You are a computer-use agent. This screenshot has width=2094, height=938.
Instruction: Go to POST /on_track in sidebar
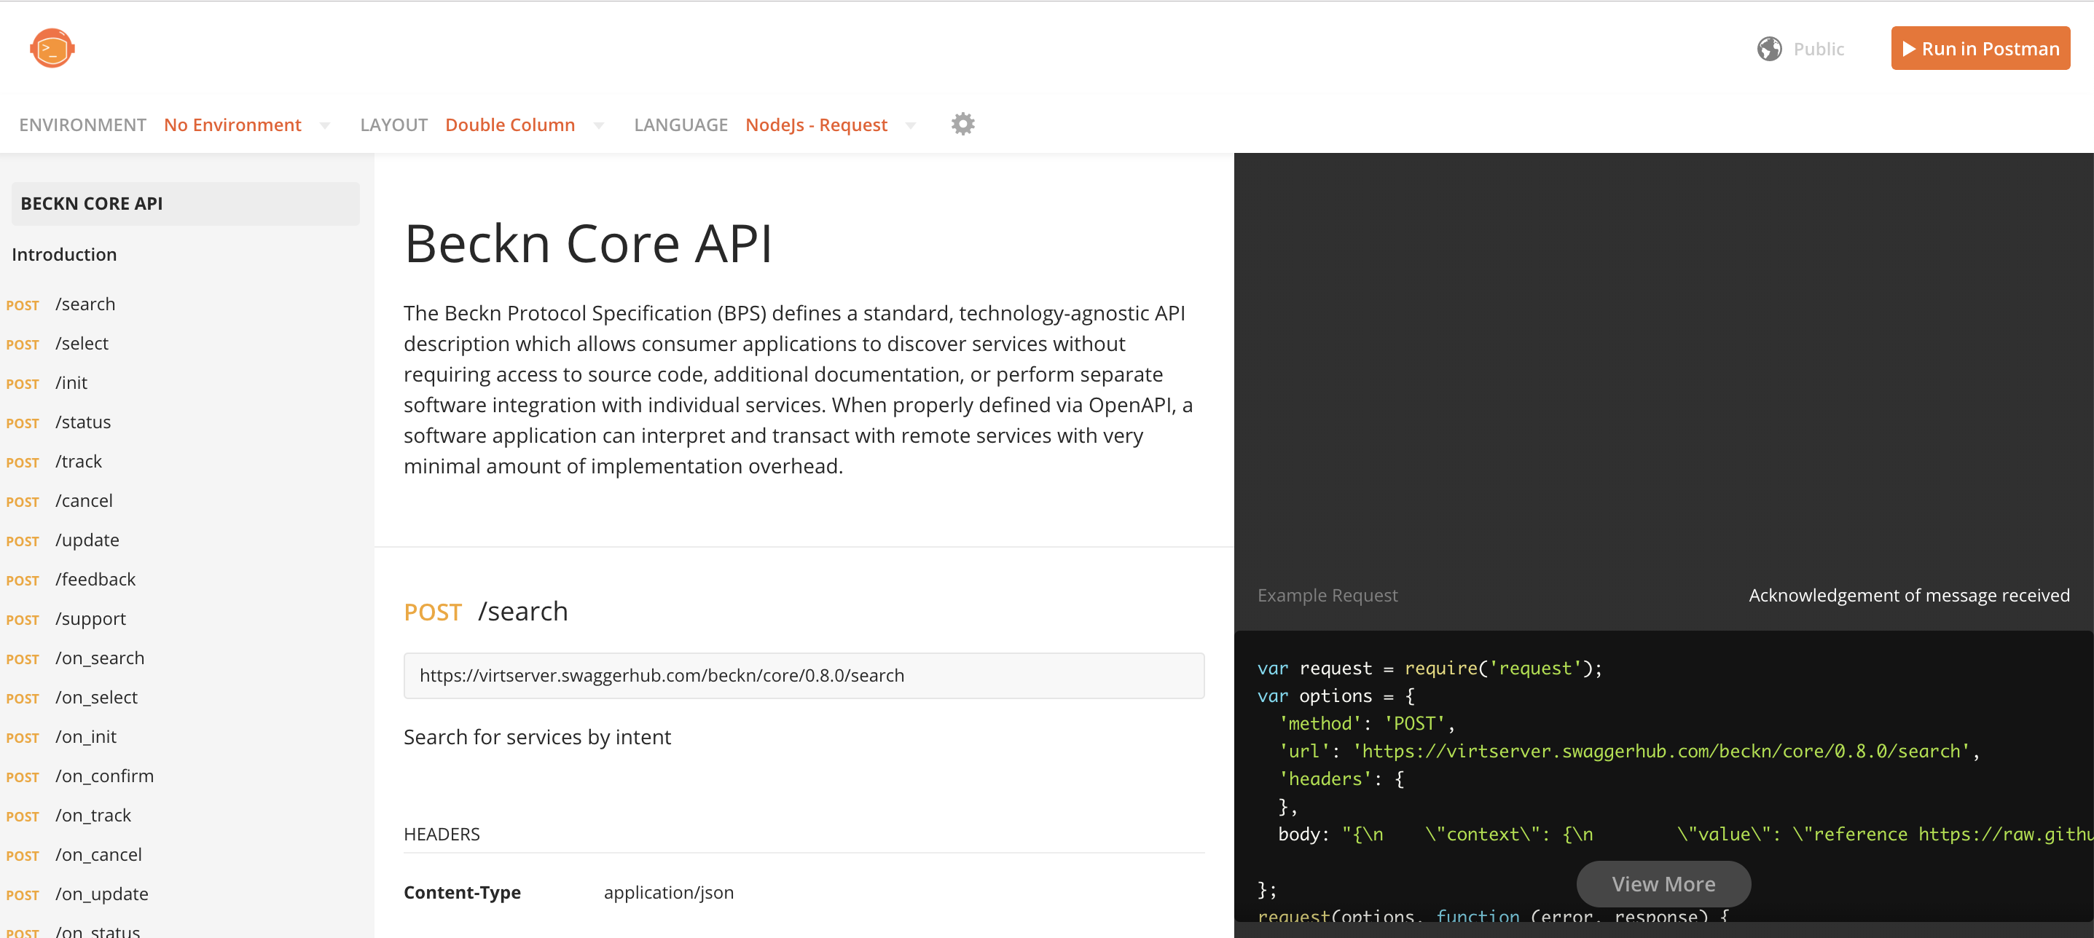68,815
